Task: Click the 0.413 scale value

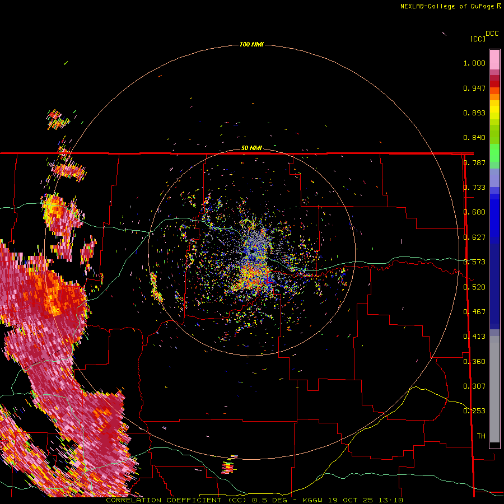Action: 474,337
